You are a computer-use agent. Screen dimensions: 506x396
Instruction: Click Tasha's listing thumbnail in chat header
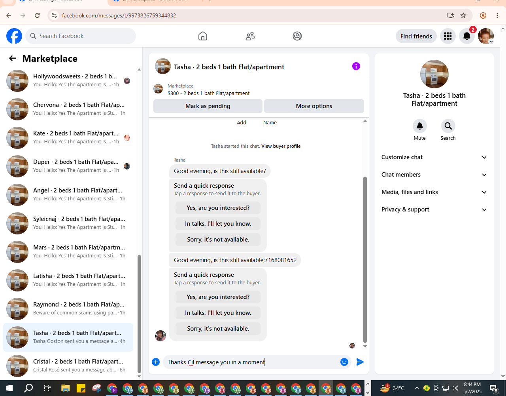click(163, 67)
